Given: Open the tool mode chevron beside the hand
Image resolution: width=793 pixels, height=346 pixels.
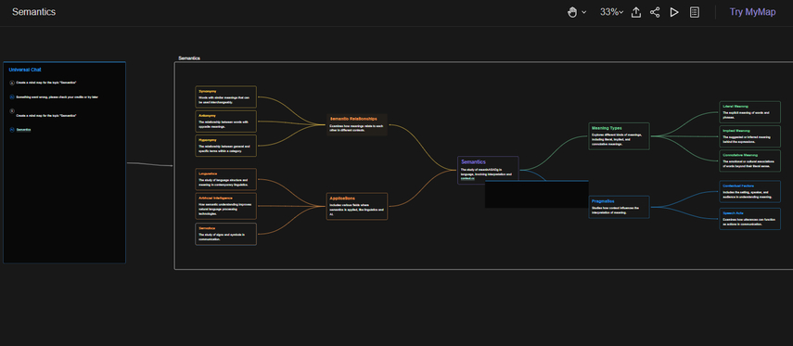Looking at the screenshot, I should [x=584, y=12].
